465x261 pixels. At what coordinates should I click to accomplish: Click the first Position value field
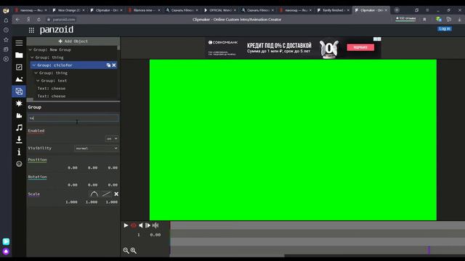pyautogui.click(x=73, y=167)
